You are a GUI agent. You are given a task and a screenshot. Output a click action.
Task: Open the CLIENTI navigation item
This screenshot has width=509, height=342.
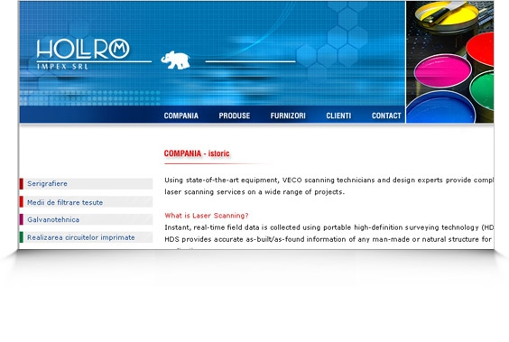click(338, 116)
